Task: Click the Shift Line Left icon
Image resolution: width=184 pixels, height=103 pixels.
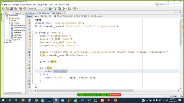Action: click(x=81, y=16)
